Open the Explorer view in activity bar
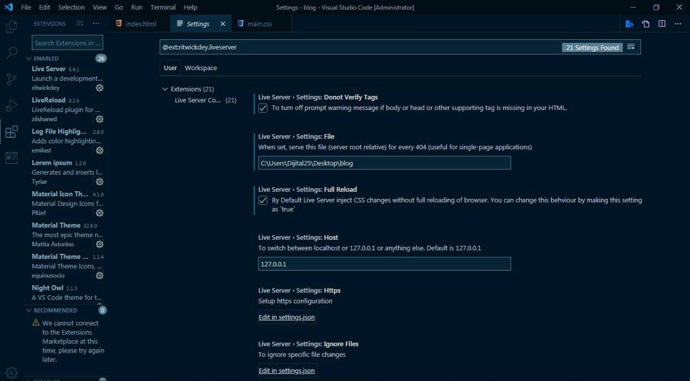 [x=11, y=26]
